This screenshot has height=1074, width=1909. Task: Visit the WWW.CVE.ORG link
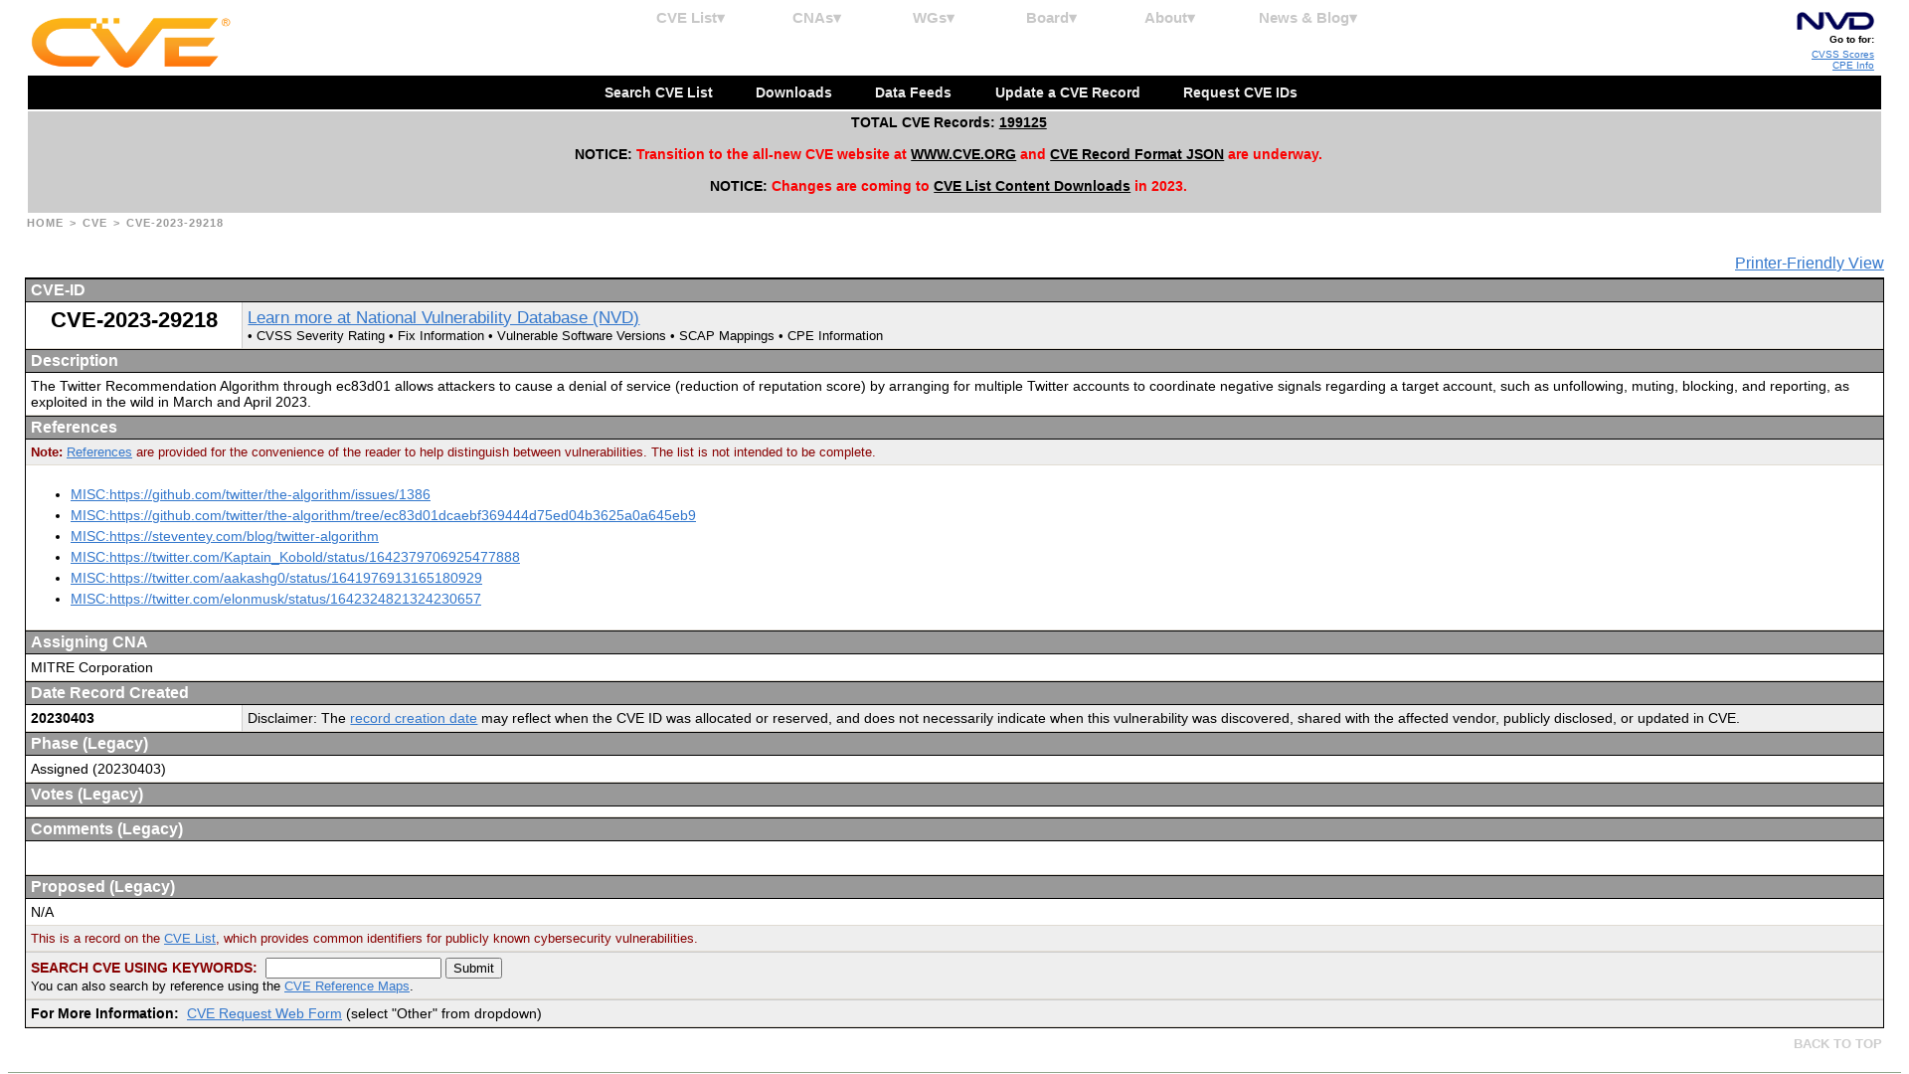(962, 154)
